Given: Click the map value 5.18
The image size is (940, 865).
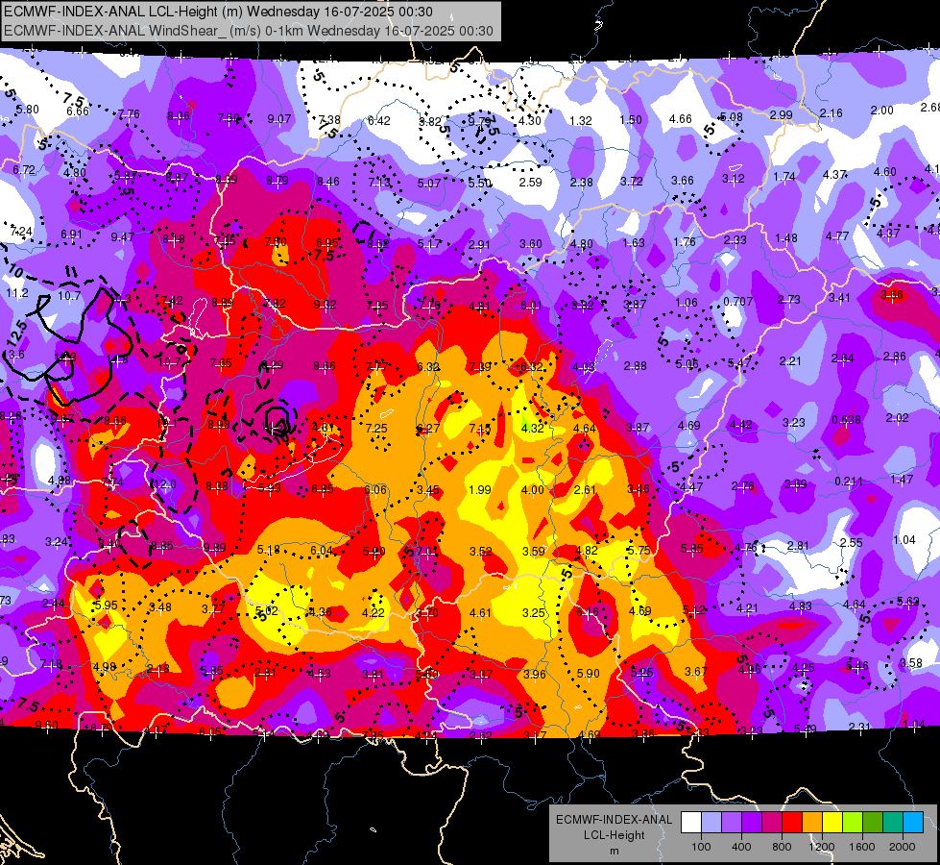Looking at the screenshot, I should (x=269, y=549).
